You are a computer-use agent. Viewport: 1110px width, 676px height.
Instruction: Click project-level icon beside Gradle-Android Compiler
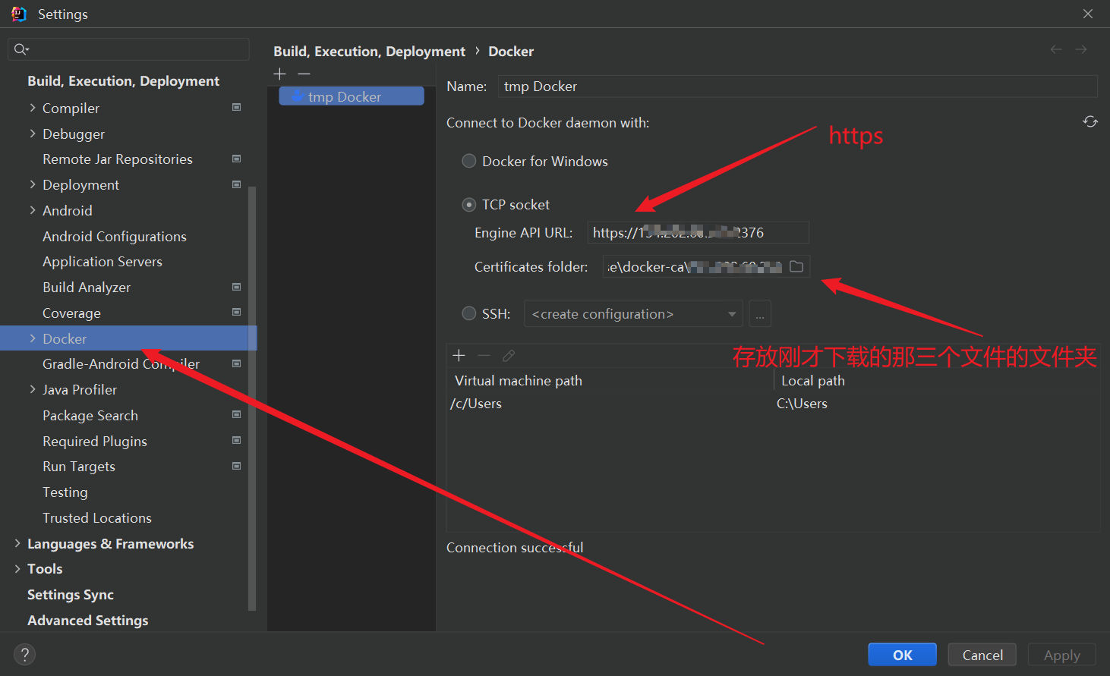(x=237, y=363)
